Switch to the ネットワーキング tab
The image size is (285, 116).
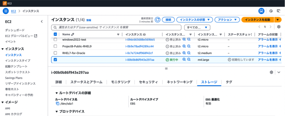point(180,82)
